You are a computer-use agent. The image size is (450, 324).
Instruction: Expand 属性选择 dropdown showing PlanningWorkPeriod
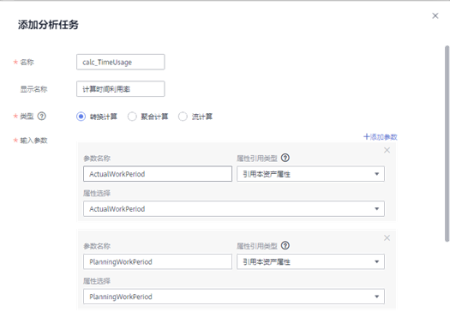click(x=234, y=297)
